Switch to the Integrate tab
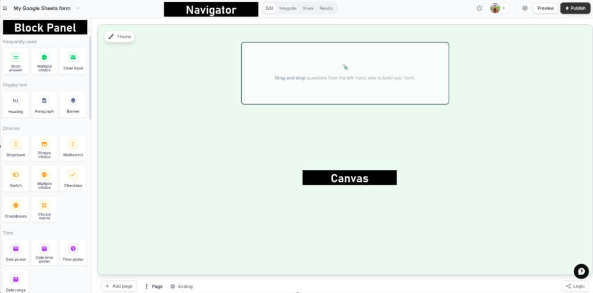Viewport: 593px width, 293px height. 288,8
